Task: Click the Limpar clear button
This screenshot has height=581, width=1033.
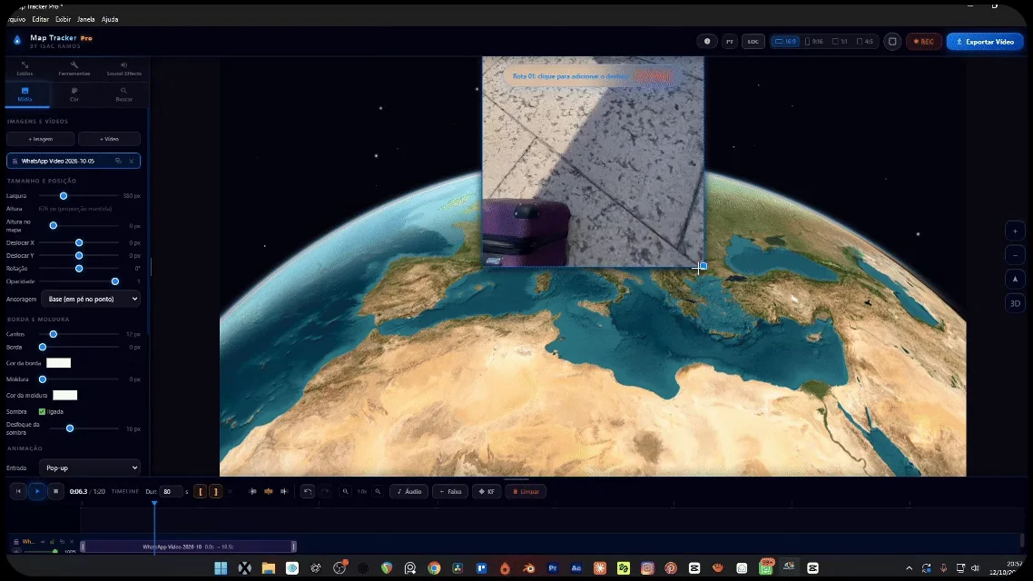Action: pos(525,491)
